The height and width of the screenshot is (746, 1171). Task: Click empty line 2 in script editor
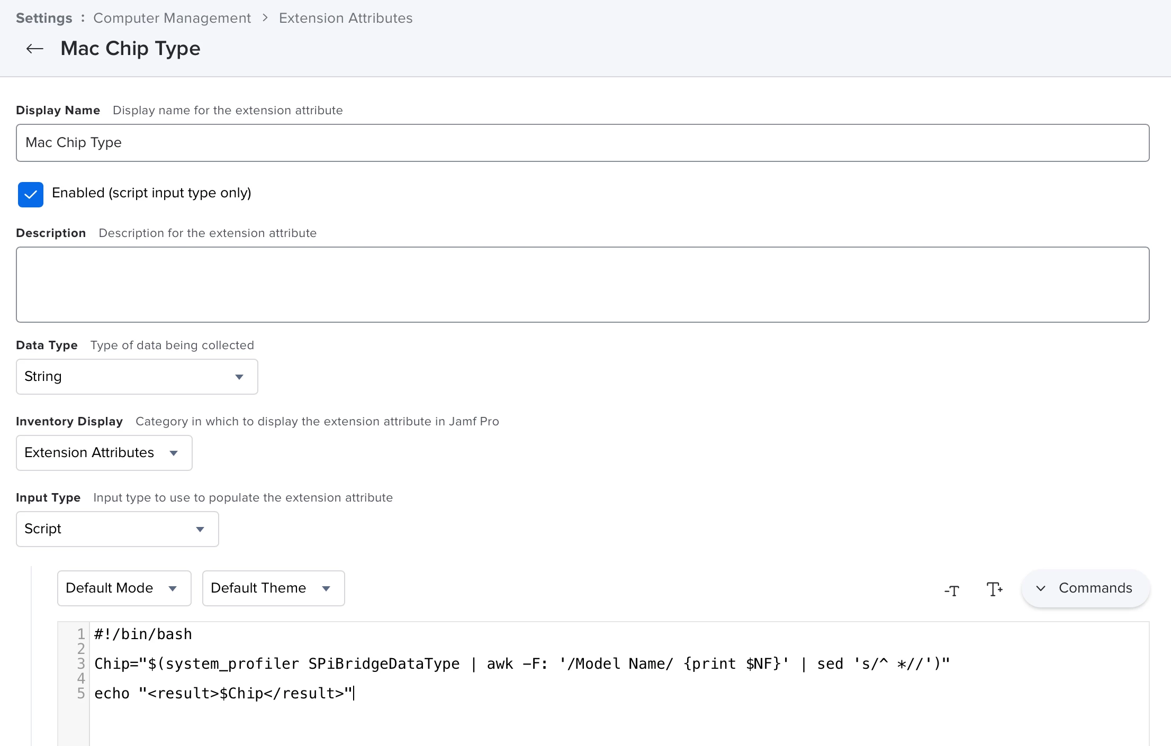point(318,649)
